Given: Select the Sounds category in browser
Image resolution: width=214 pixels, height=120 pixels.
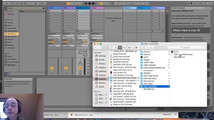Looking at the screenshot, I should click(10, 23).
